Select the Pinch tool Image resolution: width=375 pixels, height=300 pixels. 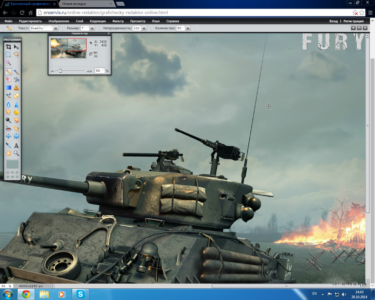click(x=16, y=136)
